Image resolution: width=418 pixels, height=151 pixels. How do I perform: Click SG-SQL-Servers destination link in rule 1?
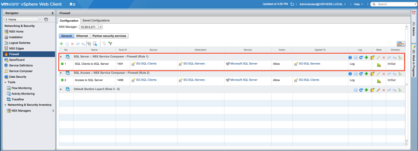click(194, 64)
